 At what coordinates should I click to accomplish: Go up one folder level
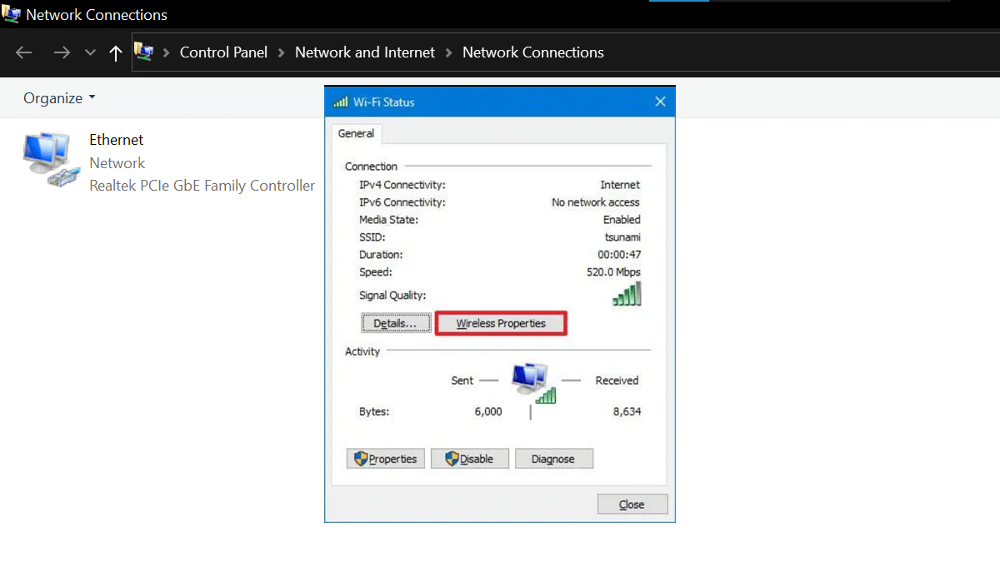115,52
